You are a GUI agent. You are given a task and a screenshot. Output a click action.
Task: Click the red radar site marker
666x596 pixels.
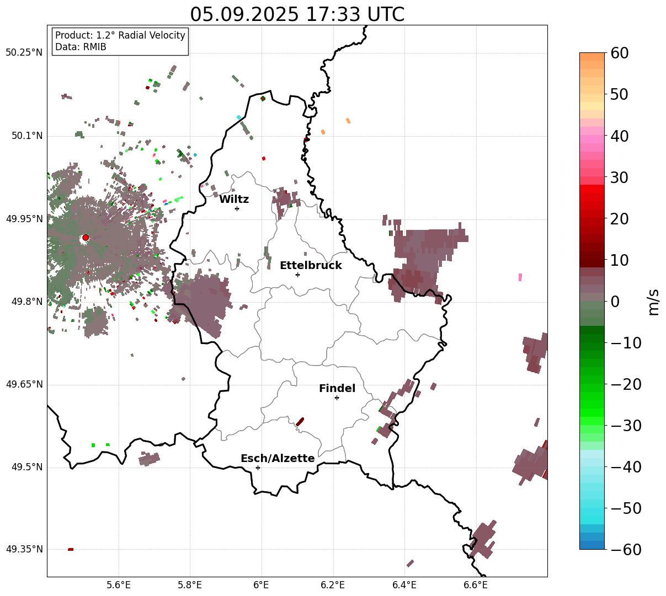(86, 238)
